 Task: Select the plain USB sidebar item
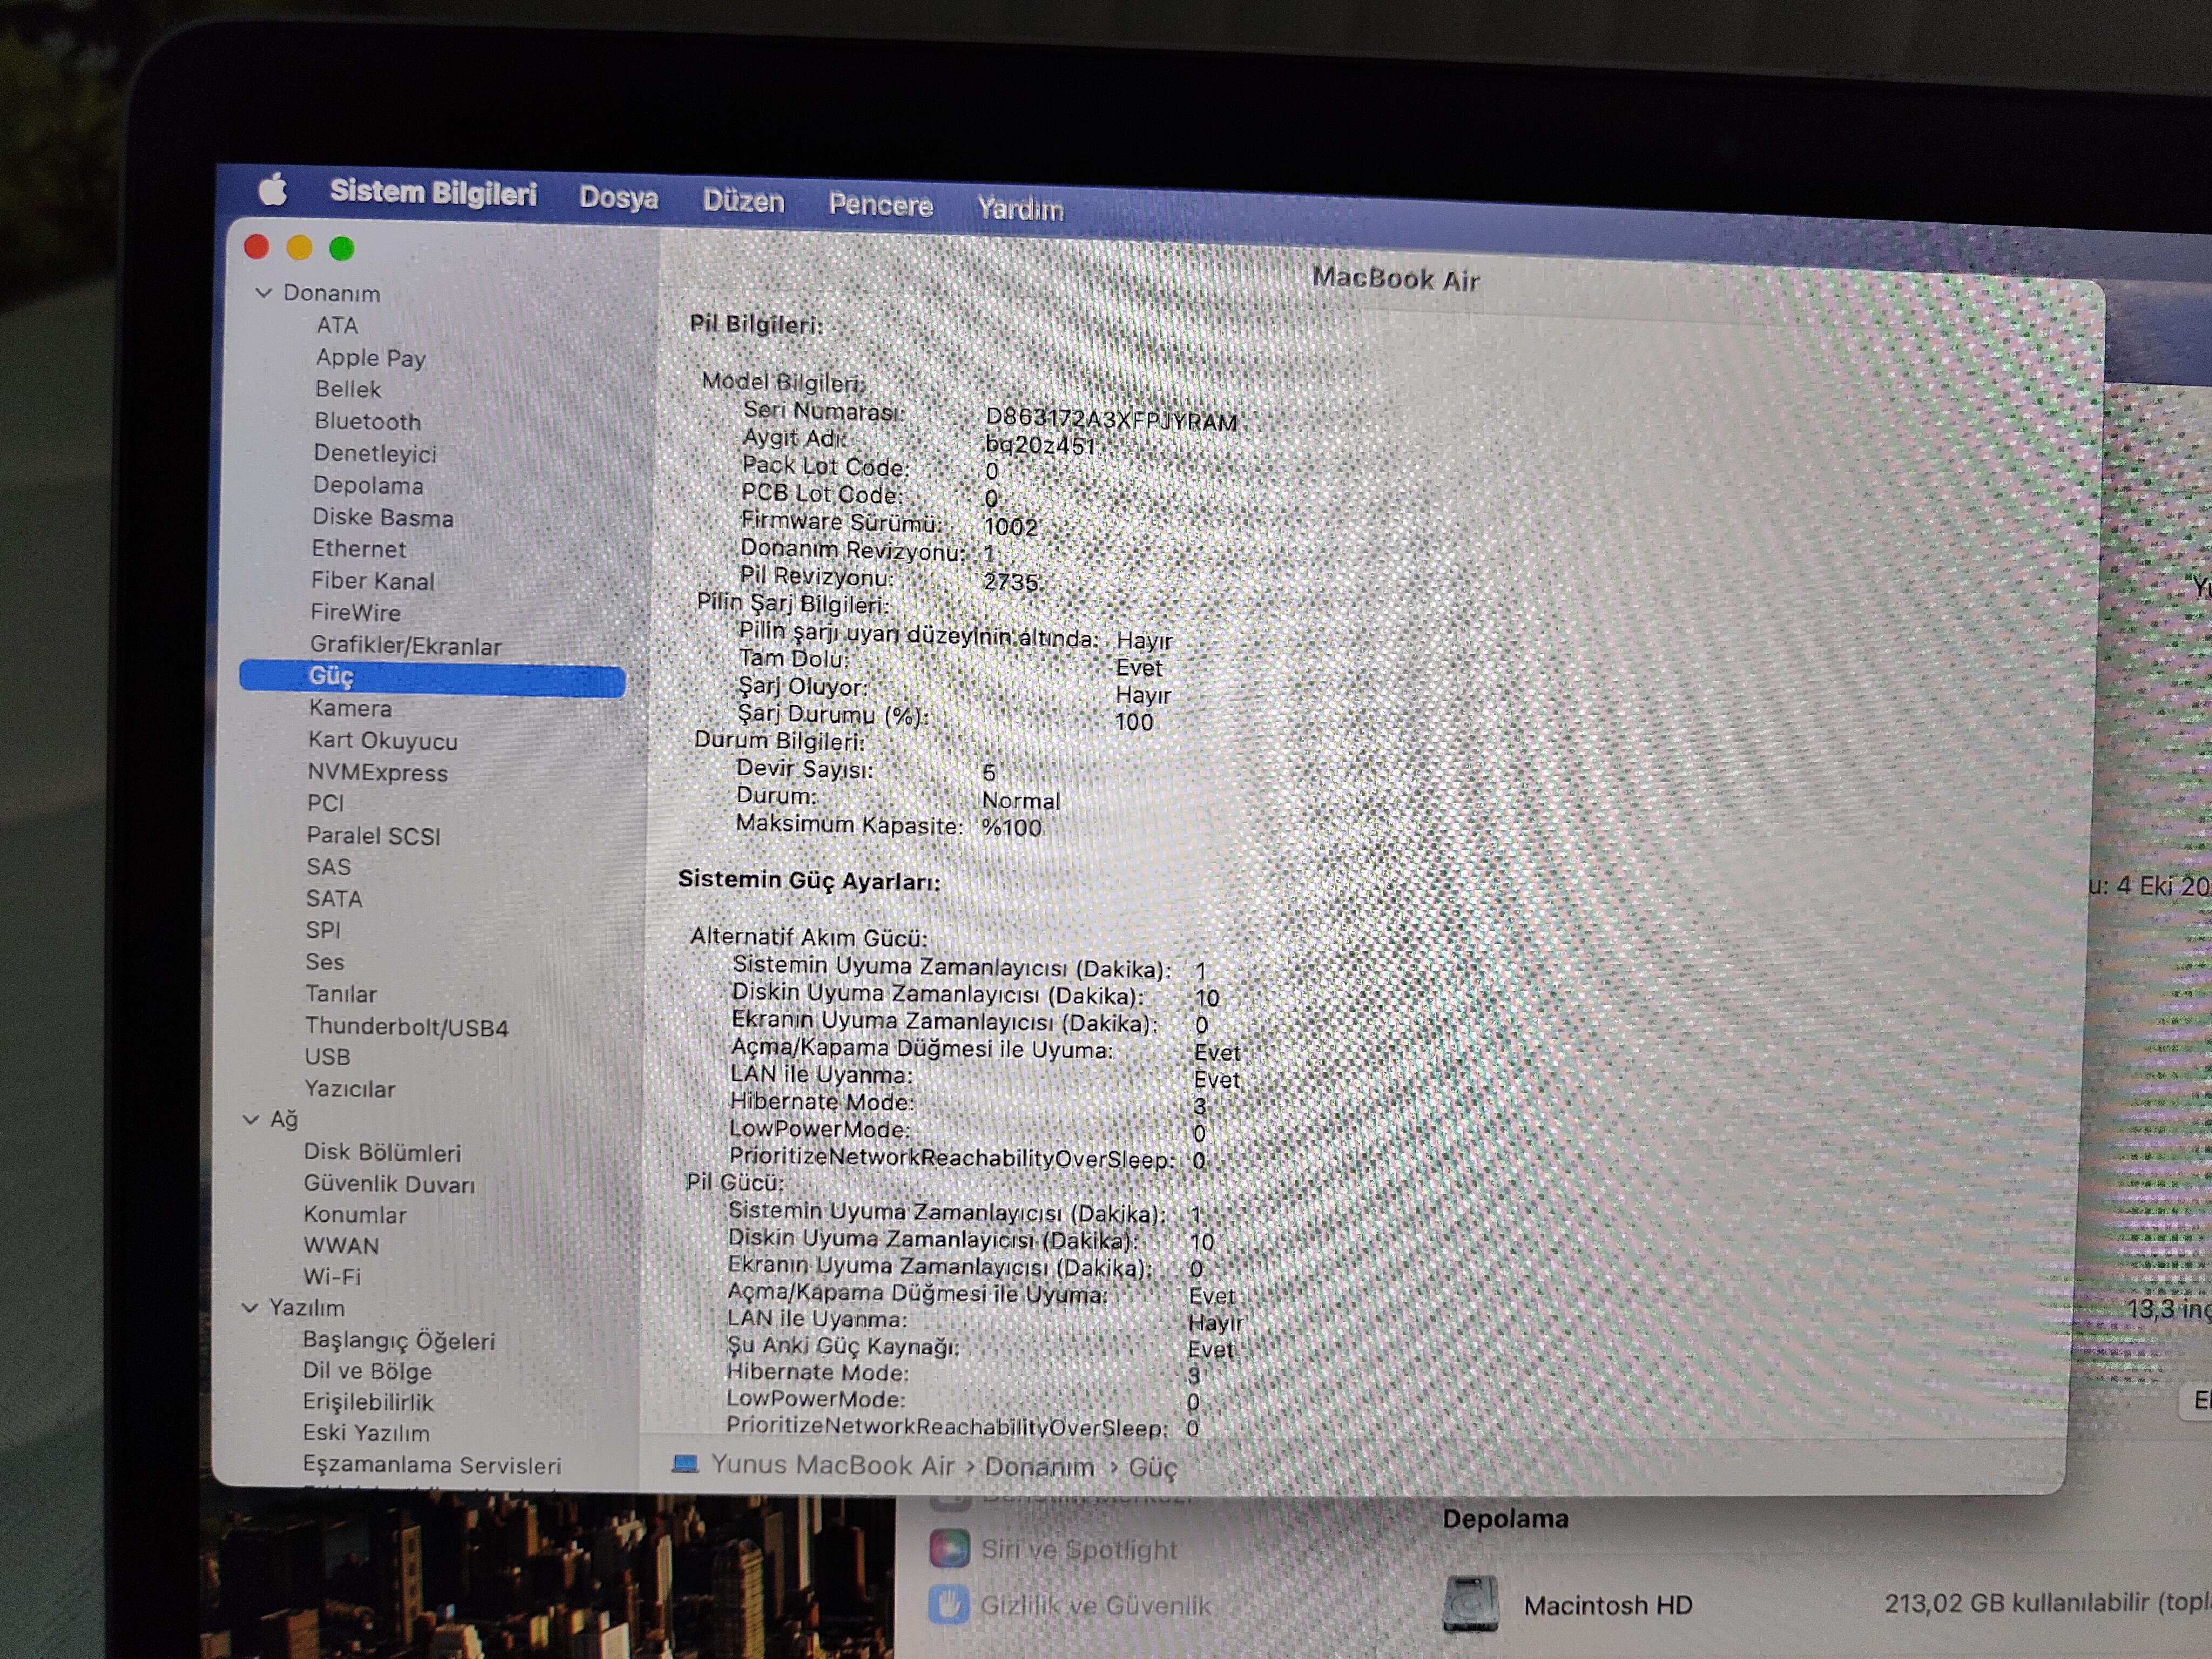pos(328,1056)
